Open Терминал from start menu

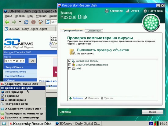tap(23, 96)
